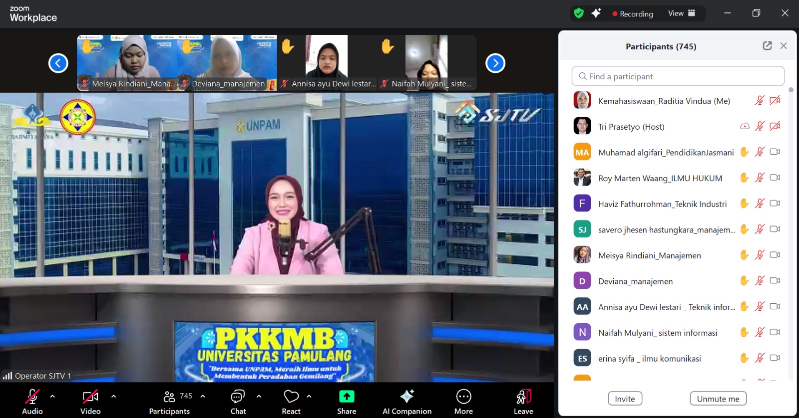The image size is (799, 418).
Task: Click camera icon for Roy Marten Waang
Action: [775, 178]
